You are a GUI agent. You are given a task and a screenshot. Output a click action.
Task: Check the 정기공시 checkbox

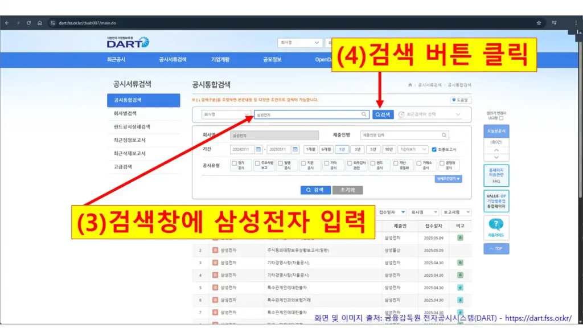pyautogui.click(x=234, y=163)
